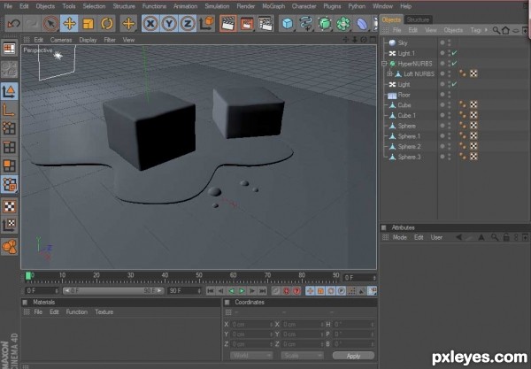Click the Undo arrow icon

pyautogui.click(x=13, y=24)
